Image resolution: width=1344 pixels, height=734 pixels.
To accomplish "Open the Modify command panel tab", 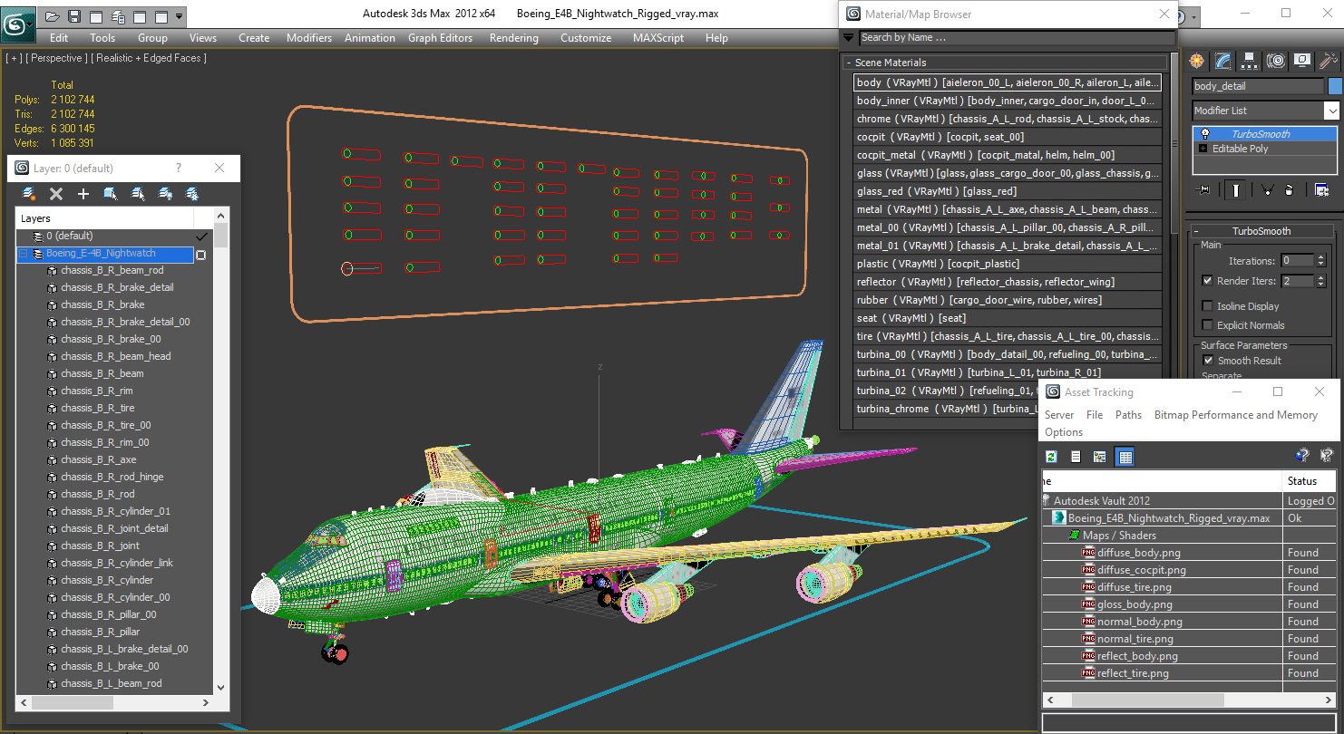I will point(1223,61).
